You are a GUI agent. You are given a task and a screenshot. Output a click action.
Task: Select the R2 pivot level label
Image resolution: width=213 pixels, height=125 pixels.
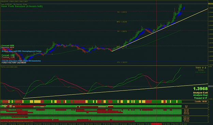pyautogui.click(x=122, y=12)
